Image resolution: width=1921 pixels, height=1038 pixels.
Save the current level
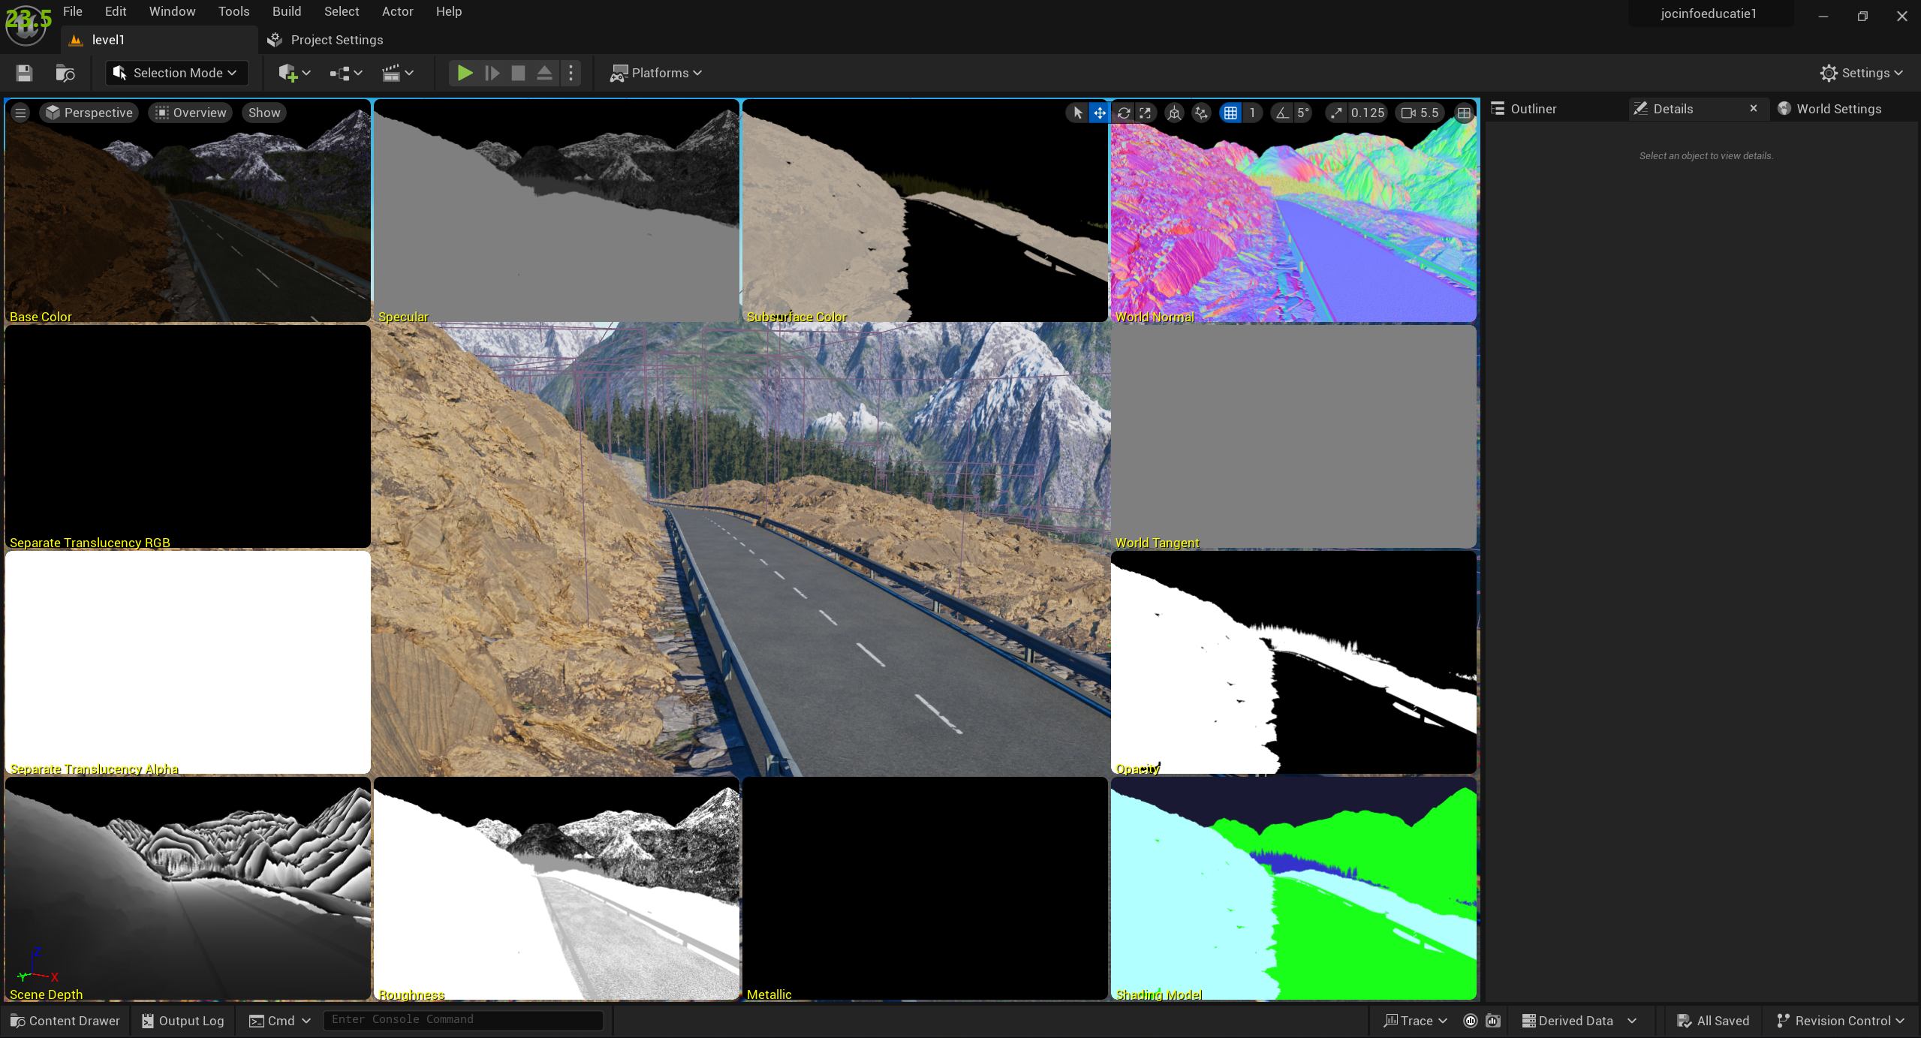click(23, 73)
